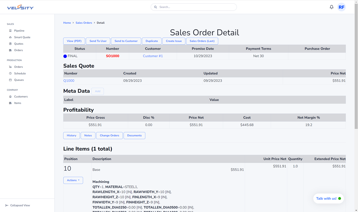Open Smart Quote in sidebar
The width and height of the screenshot is (358, 212).
click(x=22, y=37)
